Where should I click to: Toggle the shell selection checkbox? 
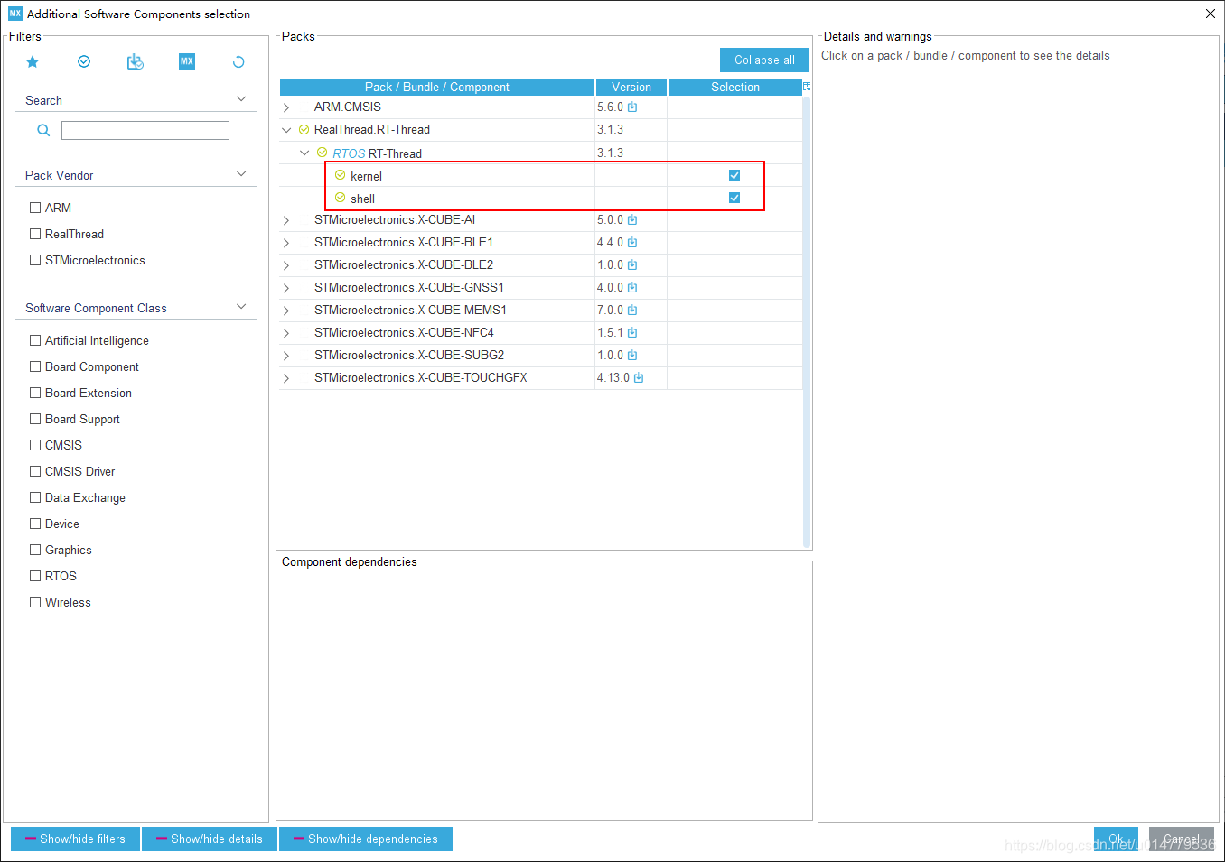tap(734, 198)
